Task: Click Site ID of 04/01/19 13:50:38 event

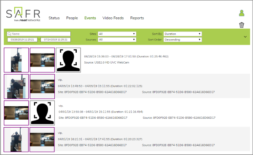Action: (93, 118)
